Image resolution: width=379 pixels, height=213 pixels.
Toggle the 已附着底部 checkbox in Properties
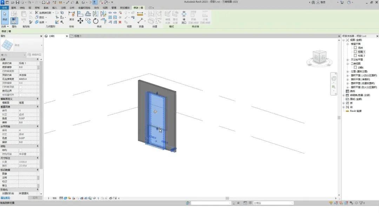[21, 71]
